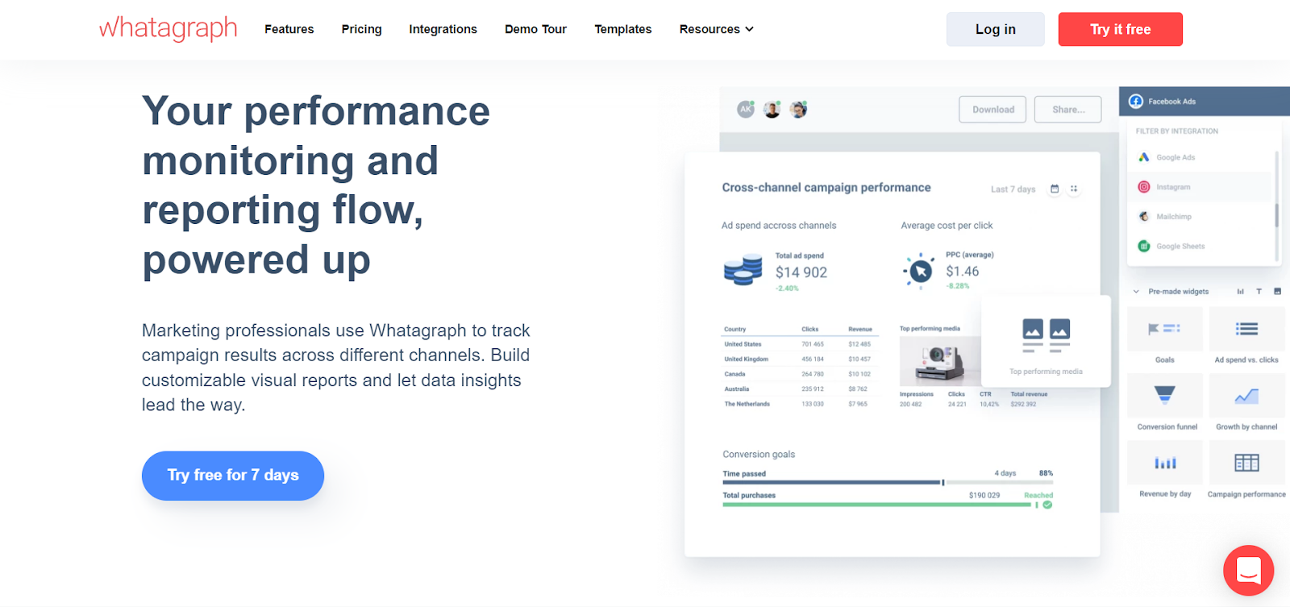Click the Facebook Ads icon in the header
Screen dimensions: 1290x607
(1136, 101)
